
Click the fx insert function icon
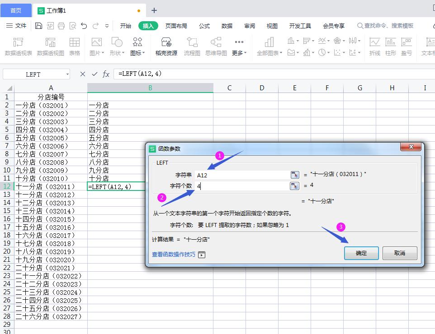[106, 74]
